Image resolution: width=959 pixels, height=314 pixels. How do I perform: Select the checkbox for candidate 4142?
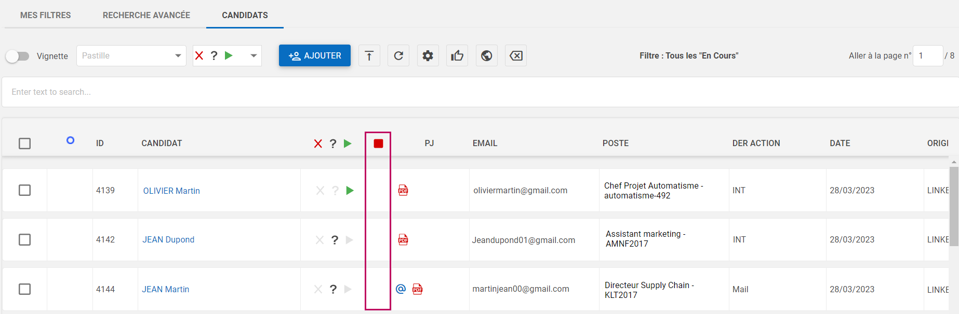24,239
